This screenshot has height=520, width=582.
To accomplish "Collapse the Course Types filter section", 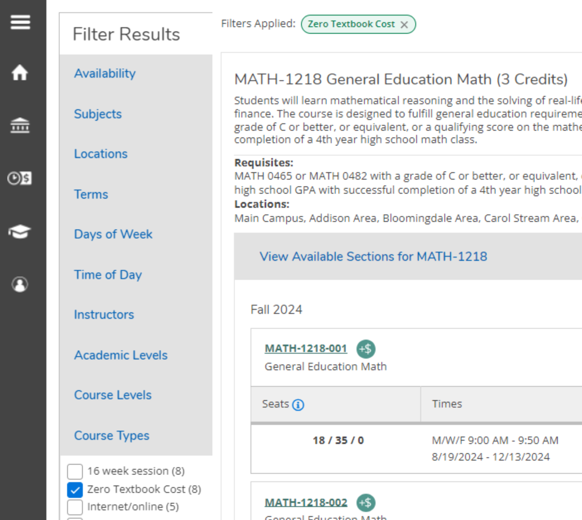I will pos(111,436).
